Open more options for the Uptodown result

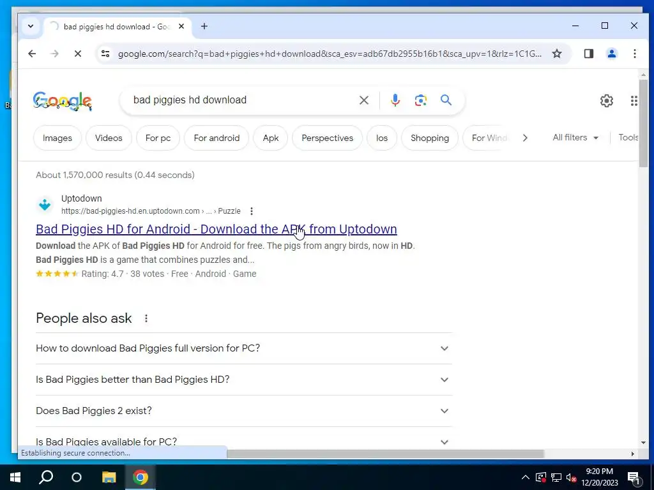coord(252,211)
